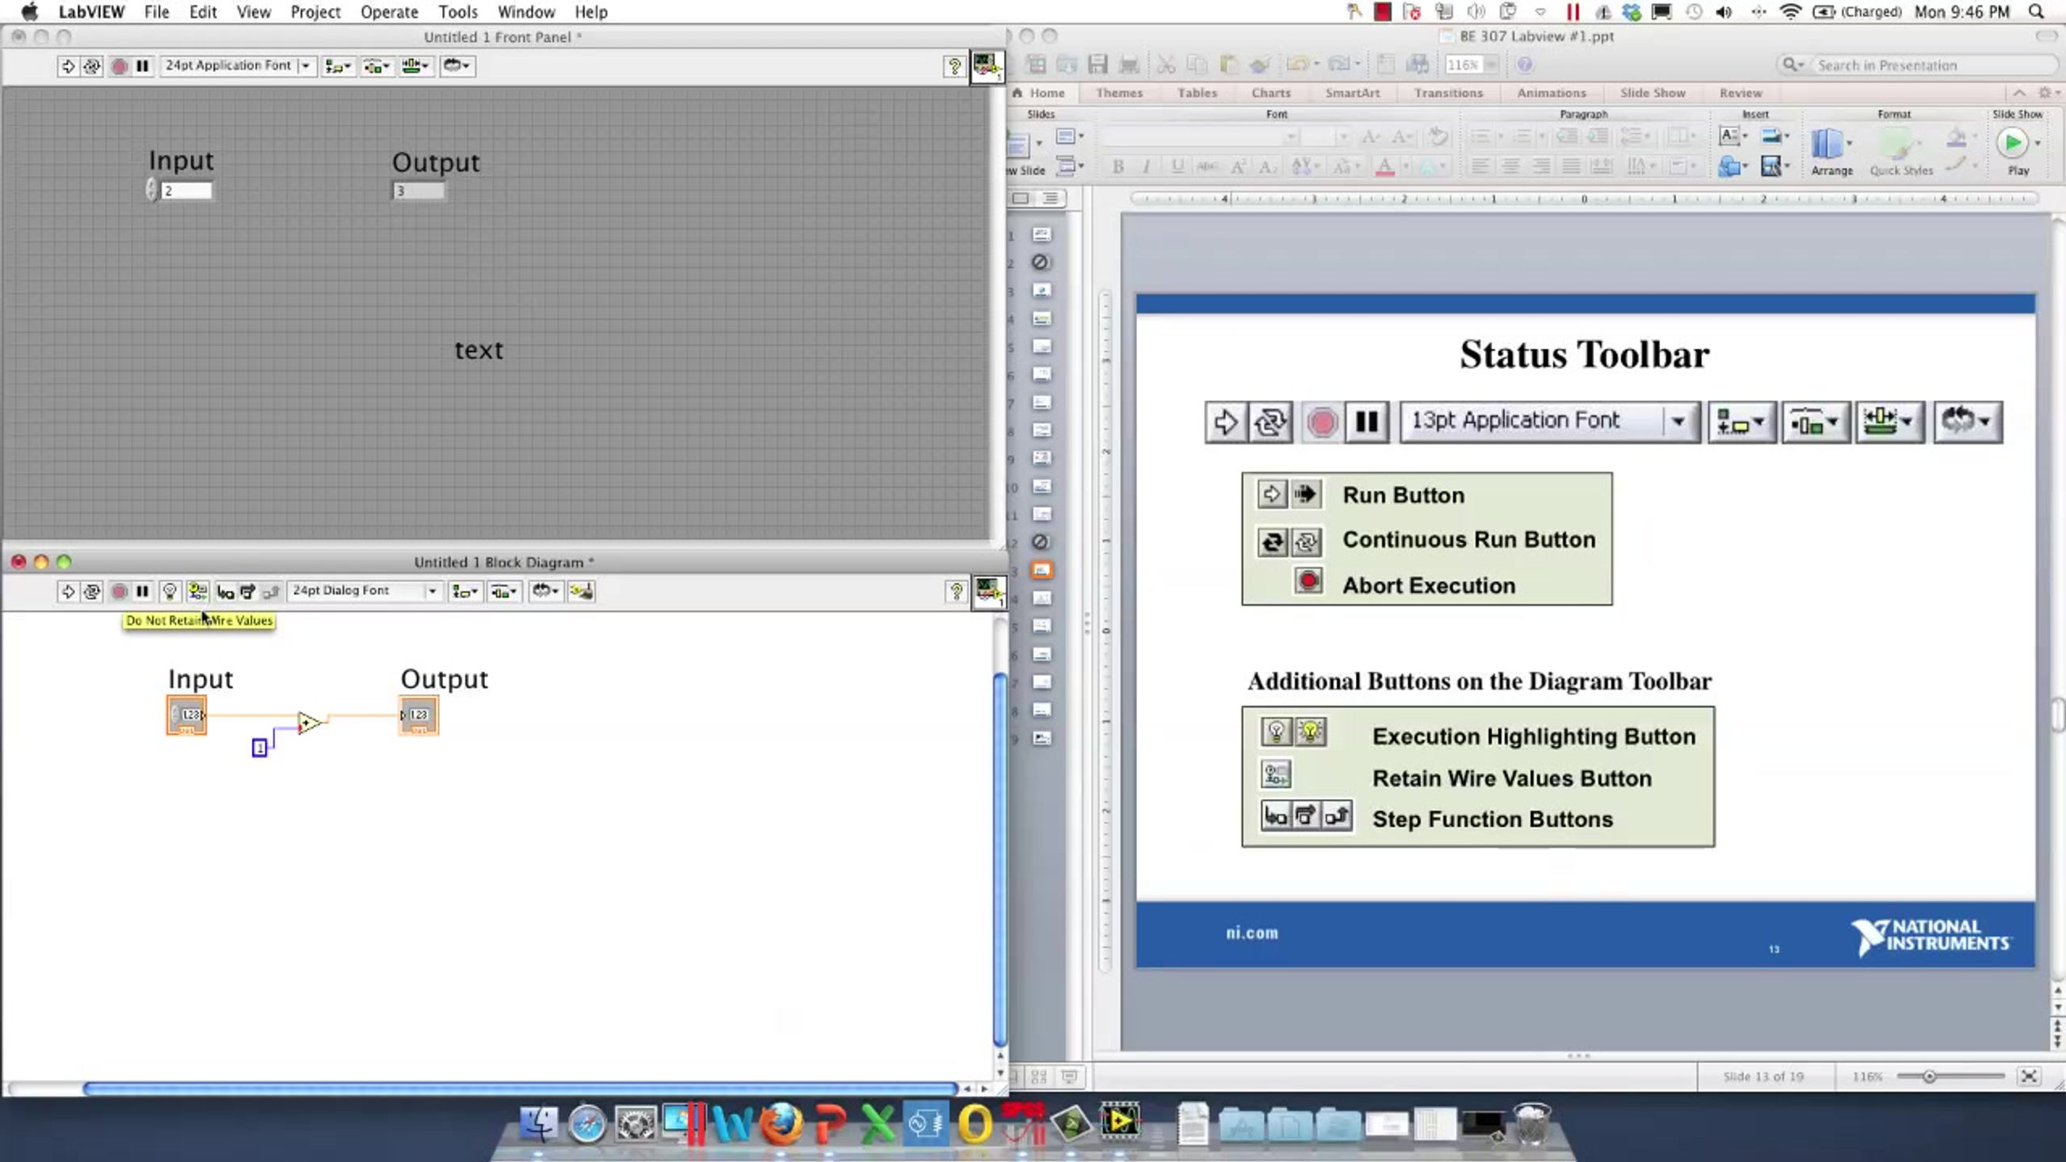Toggle italic formatting in the Font group
The width and height of the screenshot is (2066, 1162).
tap(1146, 166)
